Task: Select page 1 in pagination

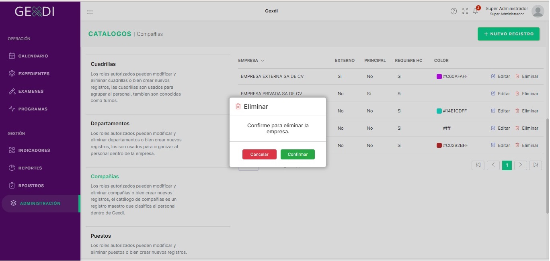Action: click(507, 165)
